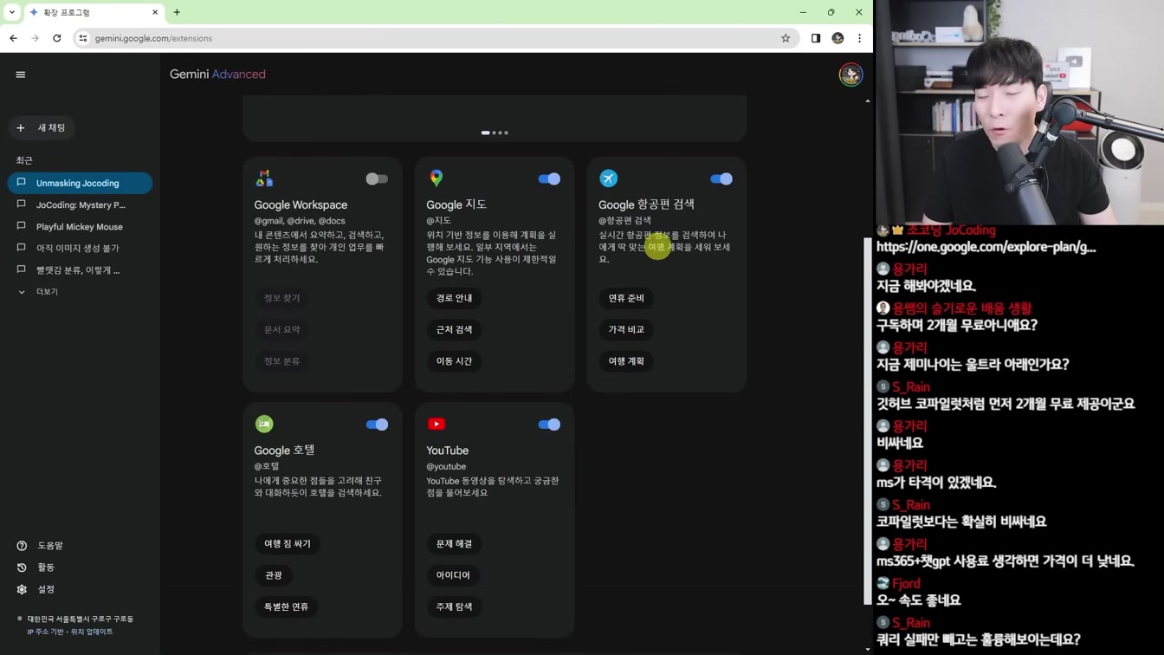1164x655 pixels.
Task: Click the Google Maps pin icon
Action: pyautogui.click(x=436, y=178)
